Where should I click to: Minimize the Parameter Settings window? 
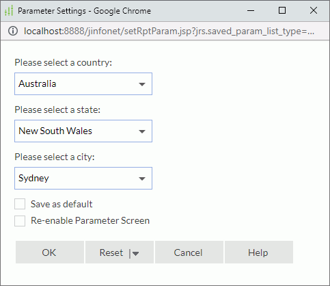251,10
